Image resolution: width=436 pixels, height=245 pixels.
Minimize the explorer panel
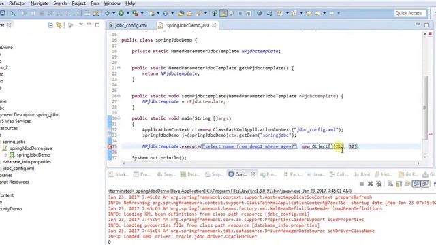pyautogui.click(x=89, y=24)
